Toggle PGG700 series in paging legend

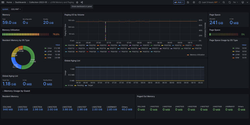(69, 45)
